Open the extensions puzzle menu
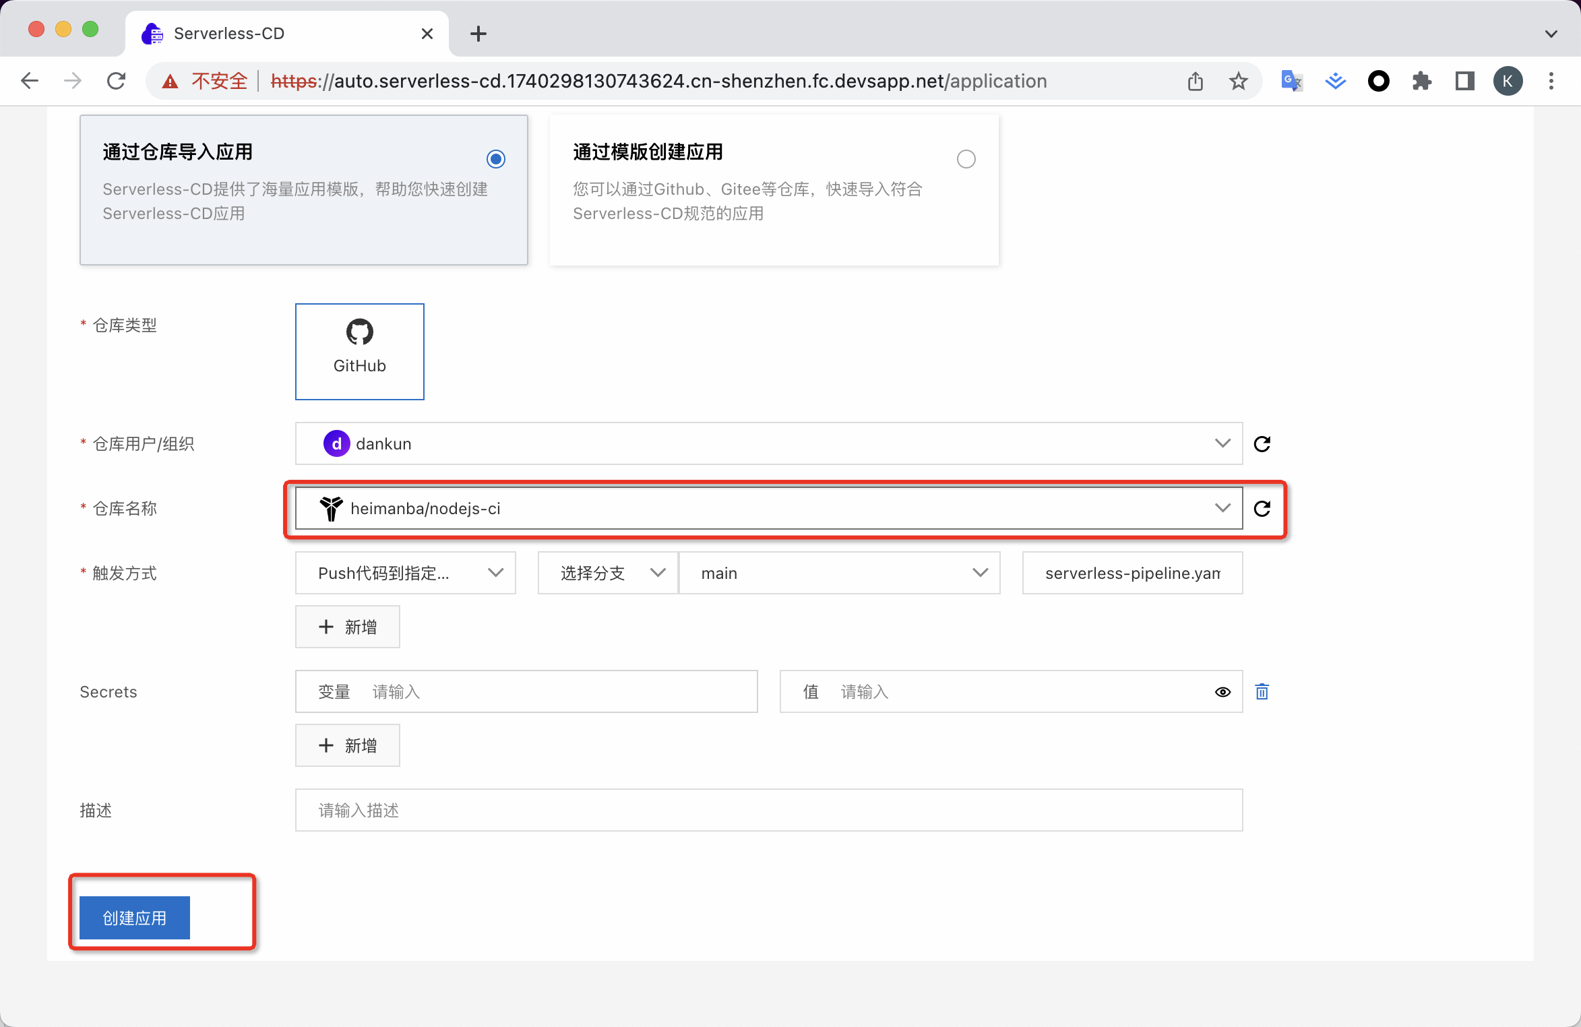This screenshot has width=1581, height=1027. (x=1421, y=82)
